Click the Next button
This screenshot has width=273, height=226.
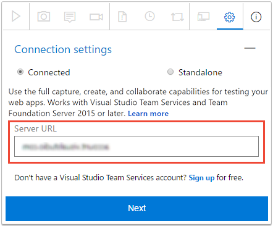click(x=136, y=209)
